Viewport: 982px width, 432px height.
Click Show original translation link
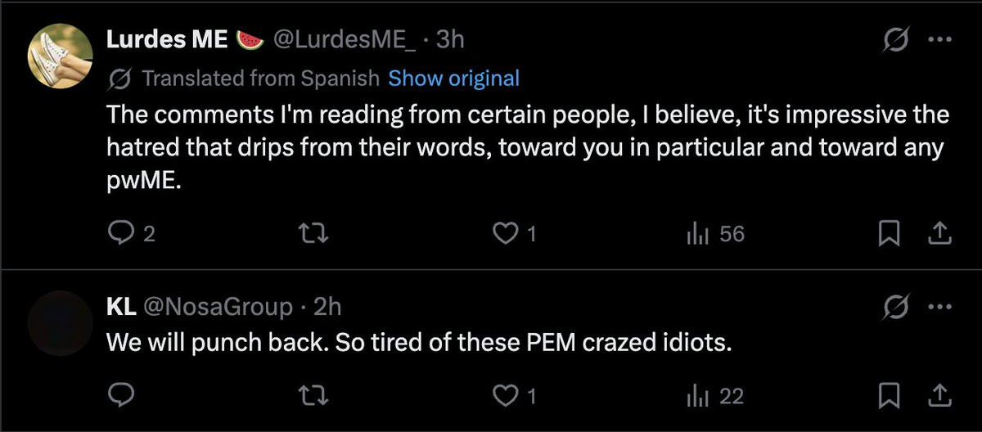453,78
